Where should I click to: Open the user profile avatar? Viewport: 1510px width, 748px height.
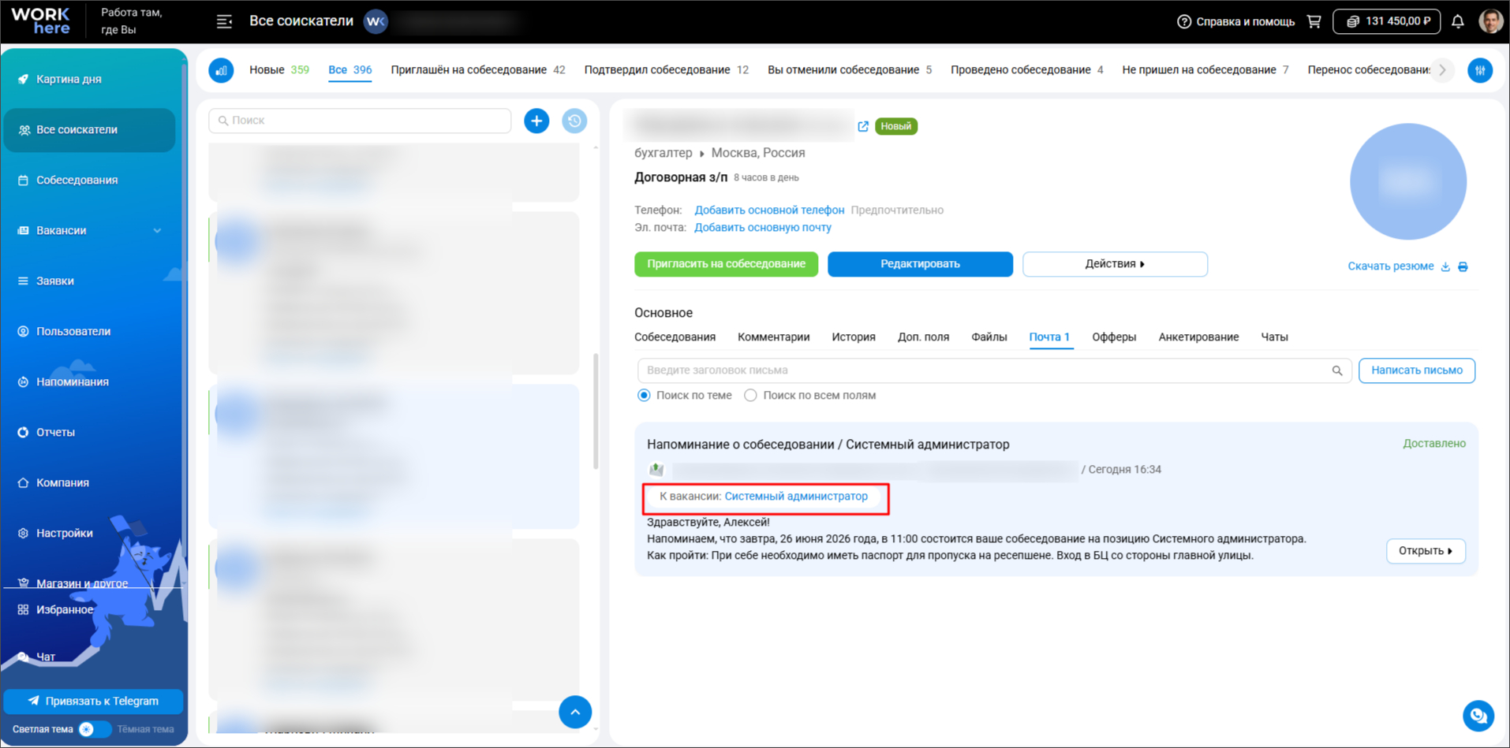point(1490,21)
